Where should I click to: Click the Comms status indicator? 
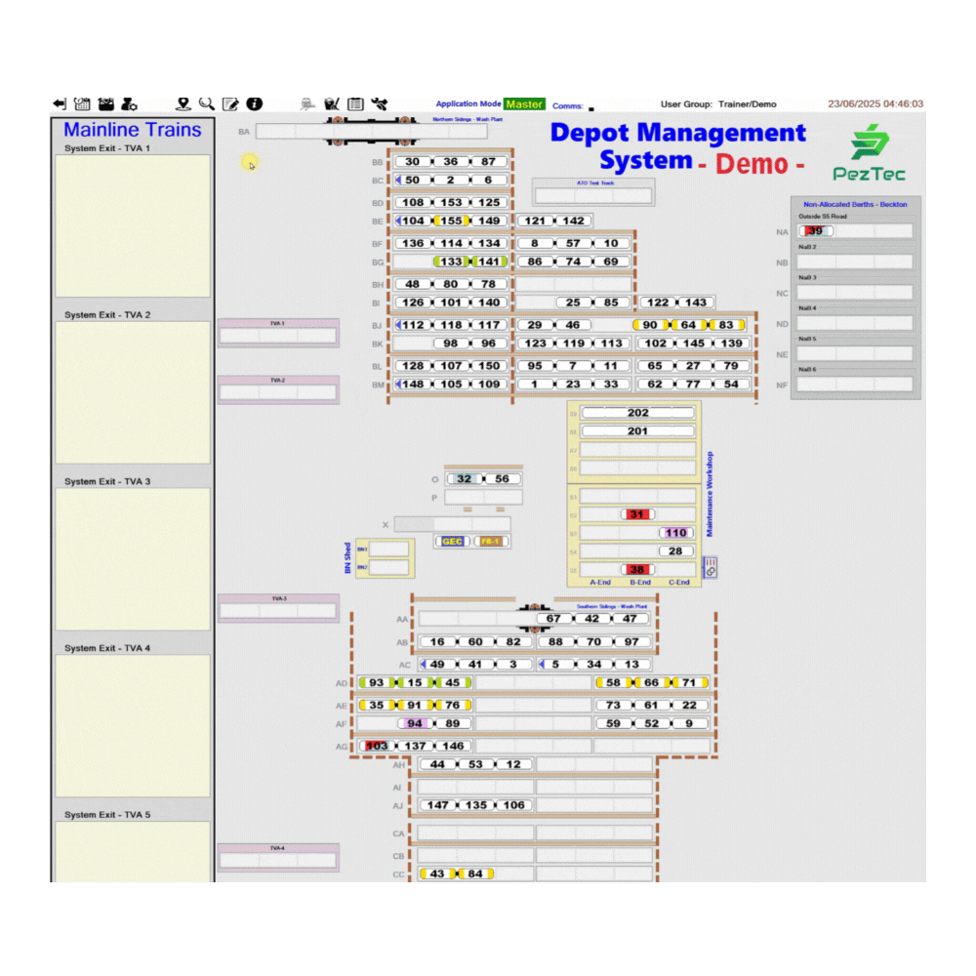pos(590,109)
